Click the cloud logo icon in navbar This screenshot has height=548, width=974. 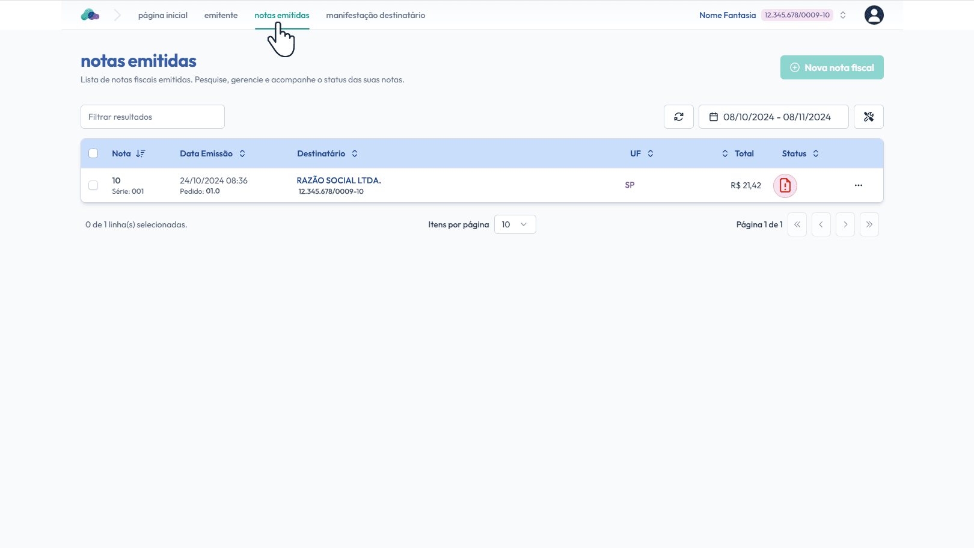(90, 15)
